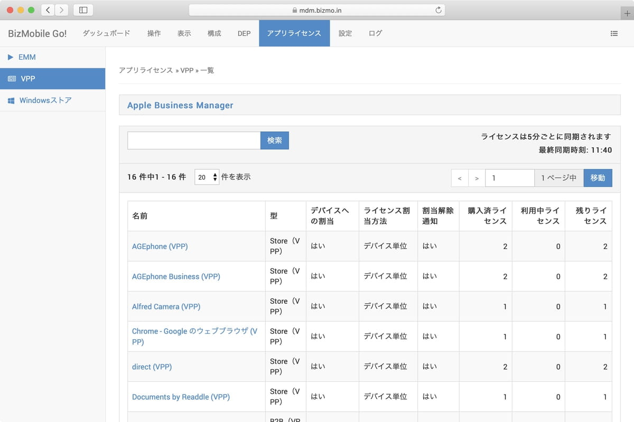Click the mdm.bizmo.in address bar
Image resolution: width=634 pixels, height=422 pixels.
[x=316, y=10]
